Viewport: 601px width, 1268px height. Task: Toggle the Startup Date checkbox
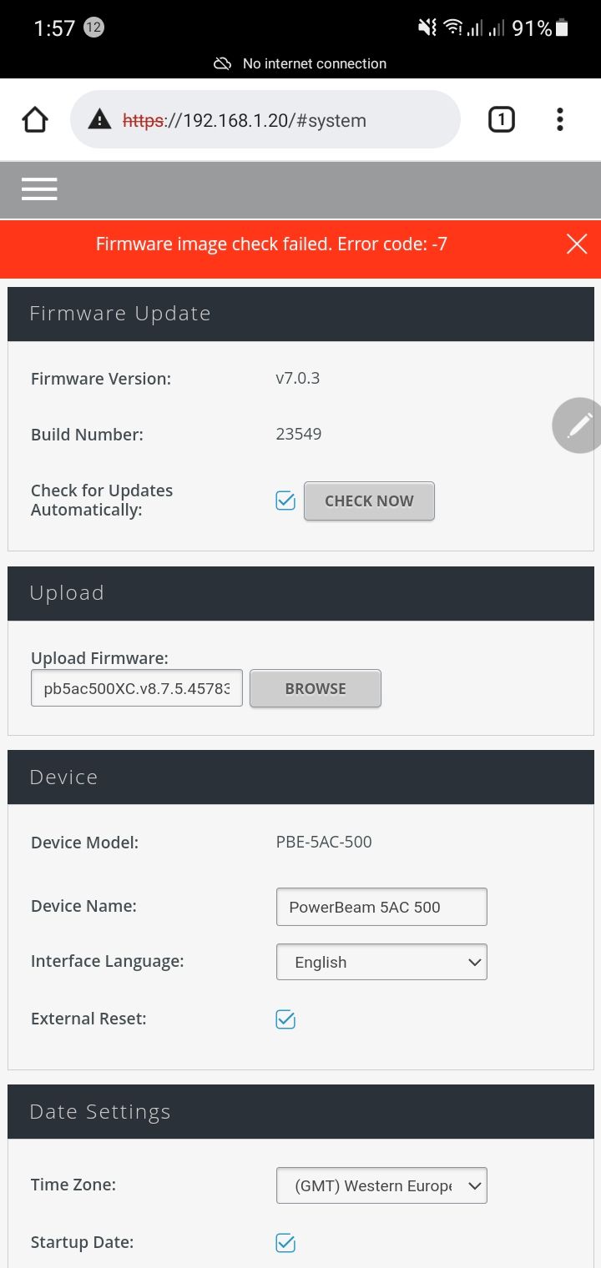(285, 1243)
